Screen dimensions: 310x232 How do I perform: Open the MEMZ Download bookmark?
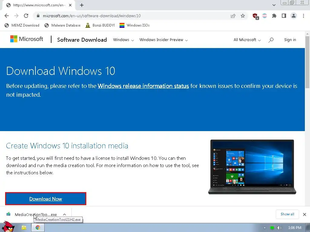pyautogui.click(x=22, y=25)
